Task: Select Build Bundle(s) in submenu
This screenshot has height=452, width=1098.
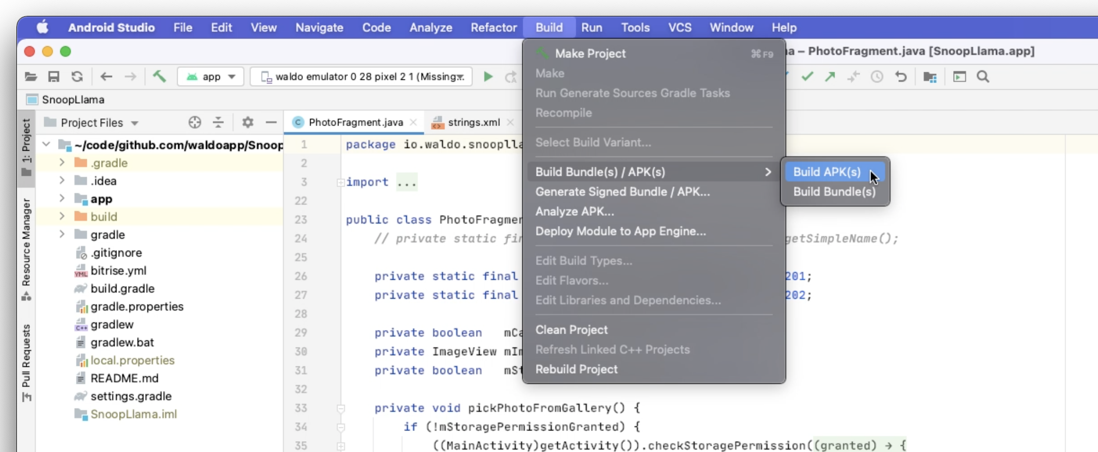Action: (835, 192)
